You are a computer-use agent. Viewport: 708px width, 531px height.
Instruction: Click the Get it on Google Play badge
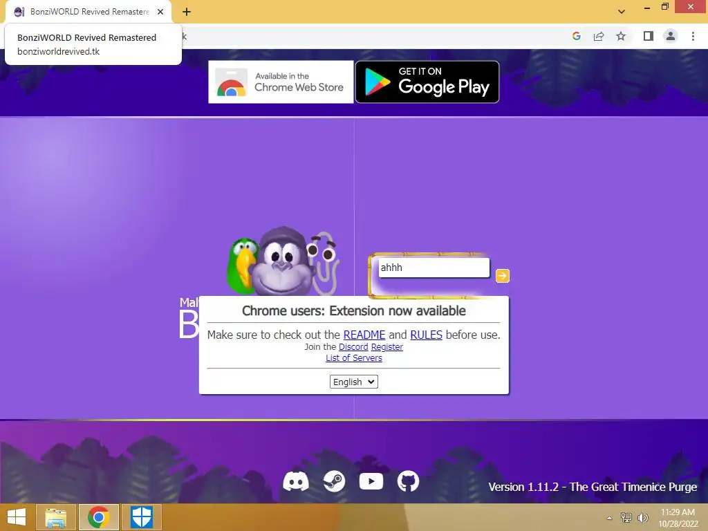pos(427,82)
